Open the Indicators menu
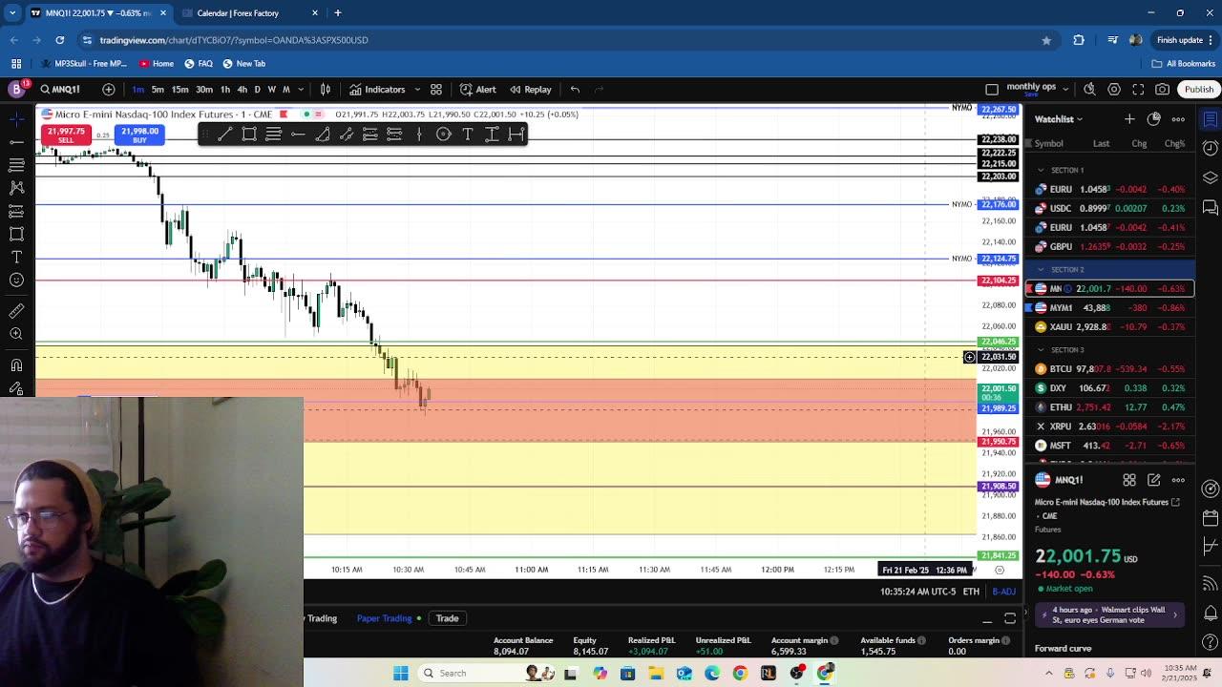 click(x=377, y=90)
